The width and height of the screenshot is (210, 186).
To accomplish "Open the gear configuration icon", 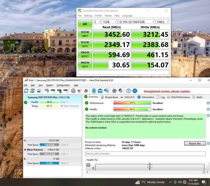I will (114, 91).
